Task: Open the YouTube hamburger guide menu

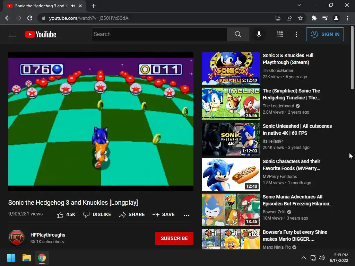Action: point(12,34)
